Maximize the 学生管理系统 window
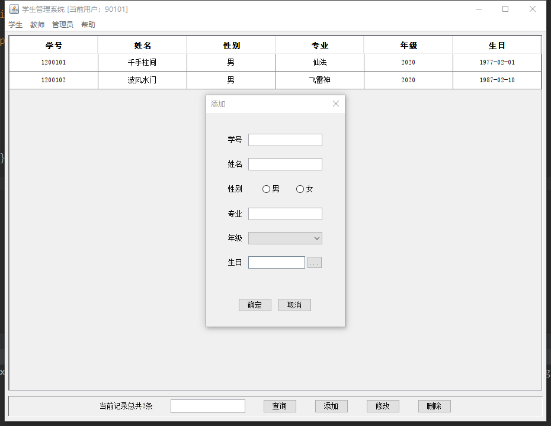This screenshot has width=551, height=426. 505,9
